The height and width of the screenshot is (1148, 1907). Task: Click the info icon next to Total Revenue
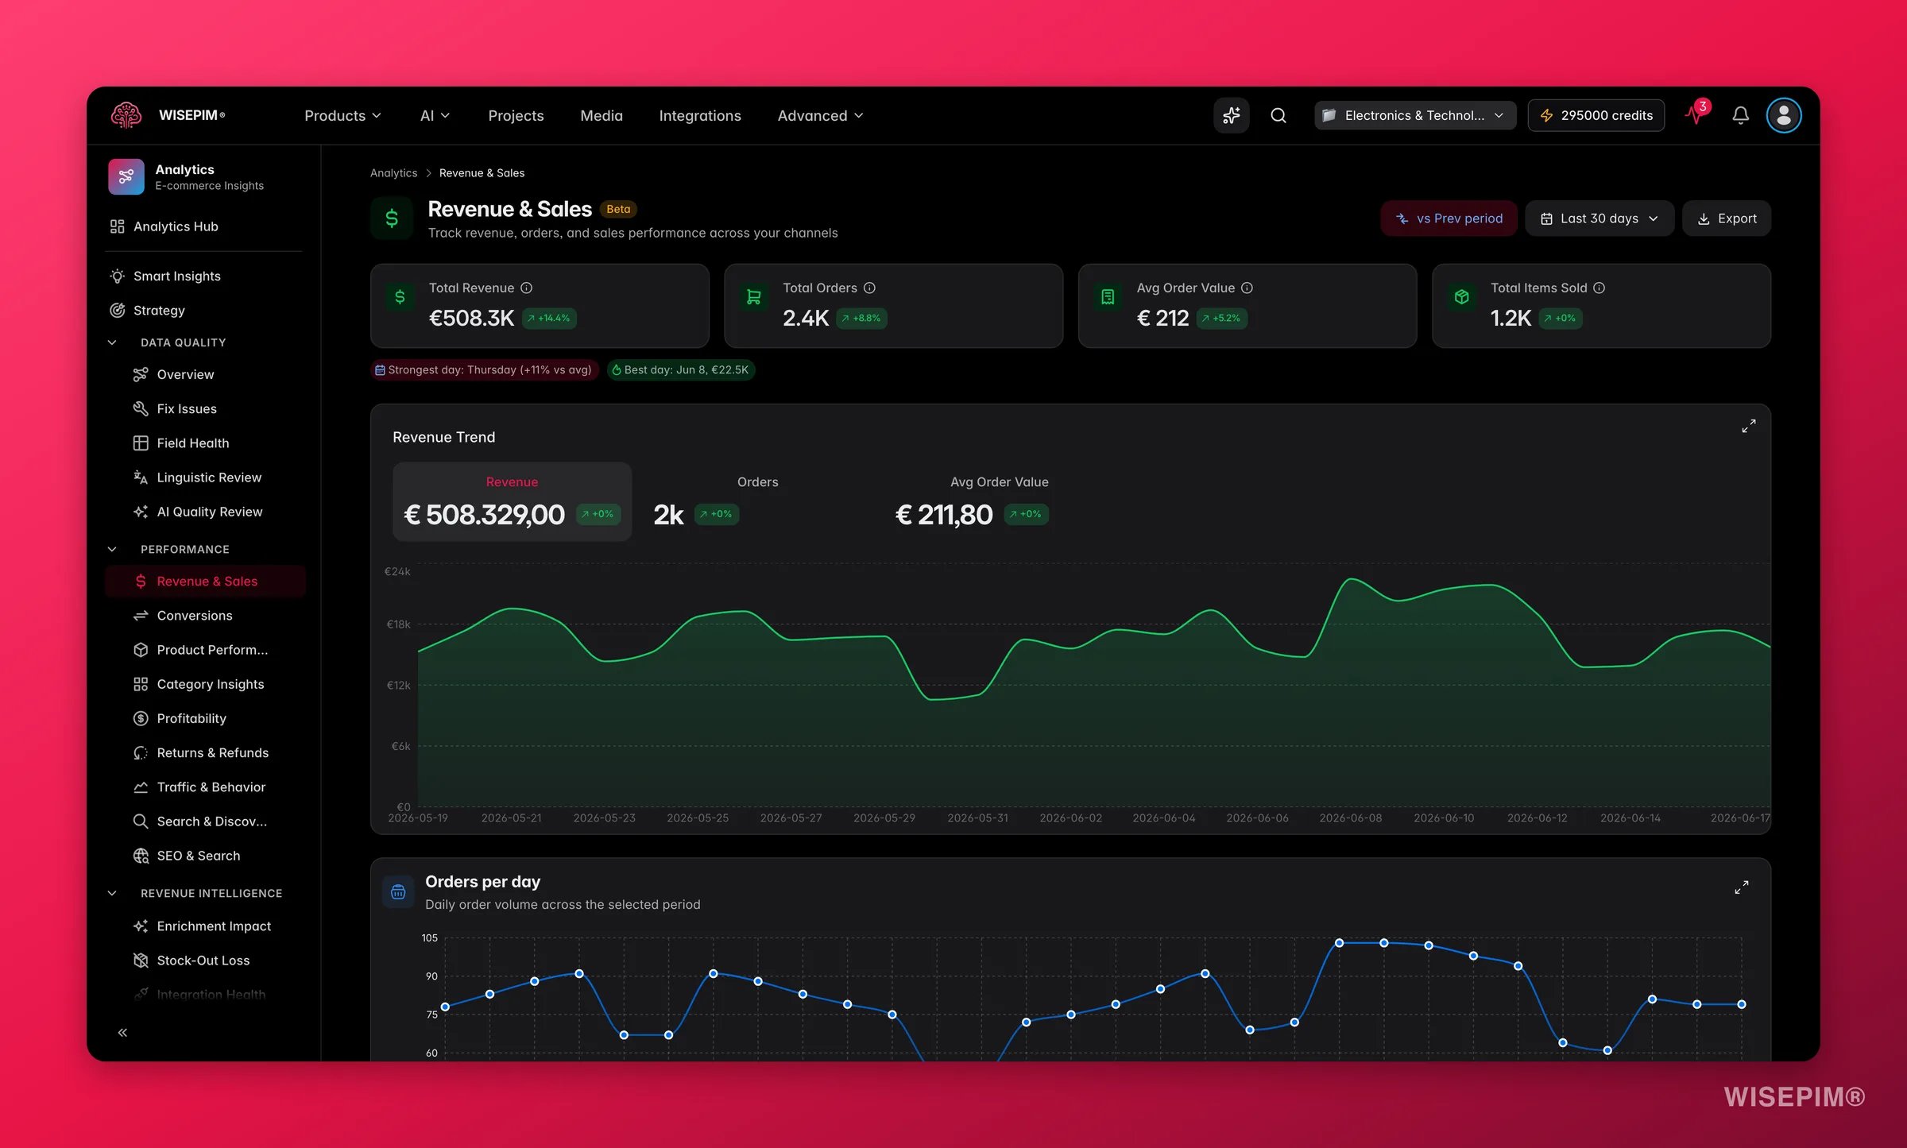(526, 288)
